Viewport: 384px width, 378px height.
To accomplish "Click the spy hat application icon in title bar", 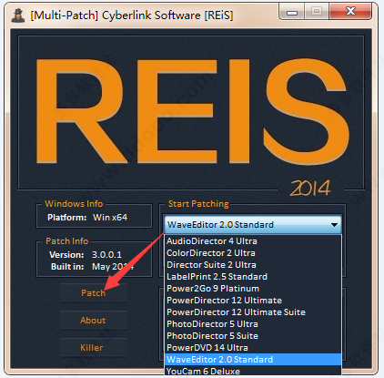I will coord(18,15).
